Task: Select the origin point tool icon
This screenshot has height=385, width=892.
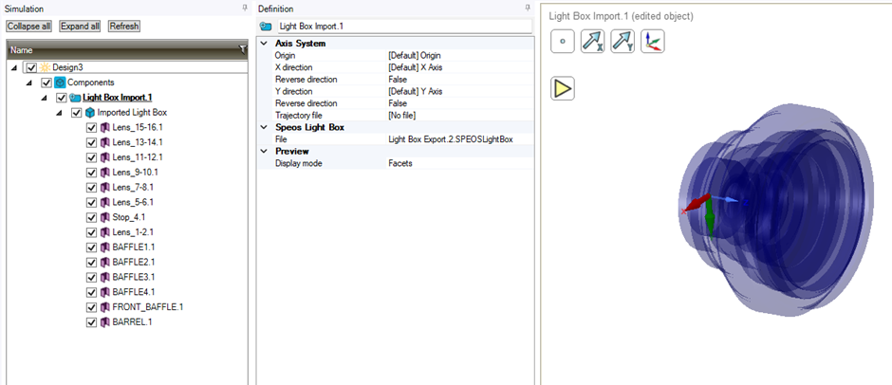Action: (563, 42)
